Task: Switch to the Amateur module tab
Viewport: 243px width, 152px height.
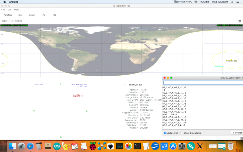Action: (8, 15)
